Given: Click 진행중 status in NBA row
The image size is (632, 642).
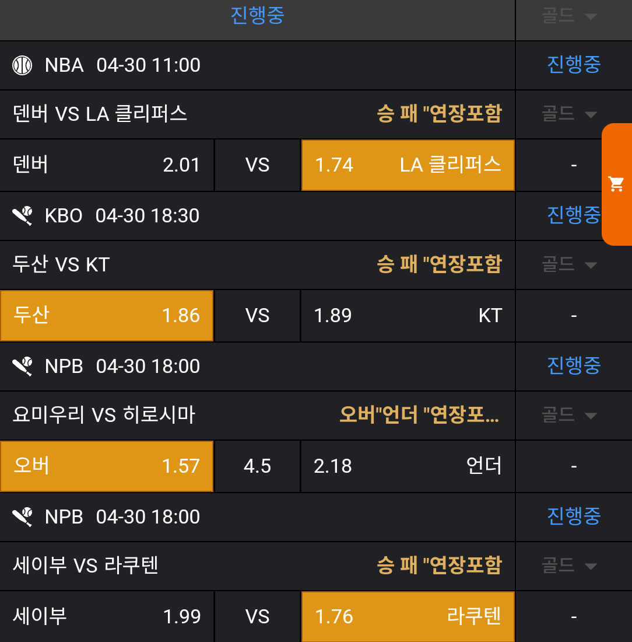Looking at the screenshot, I should [x=573, y=65].
